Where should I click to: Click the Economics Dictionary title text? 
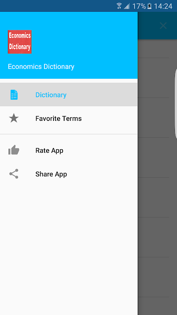[41, 67]
